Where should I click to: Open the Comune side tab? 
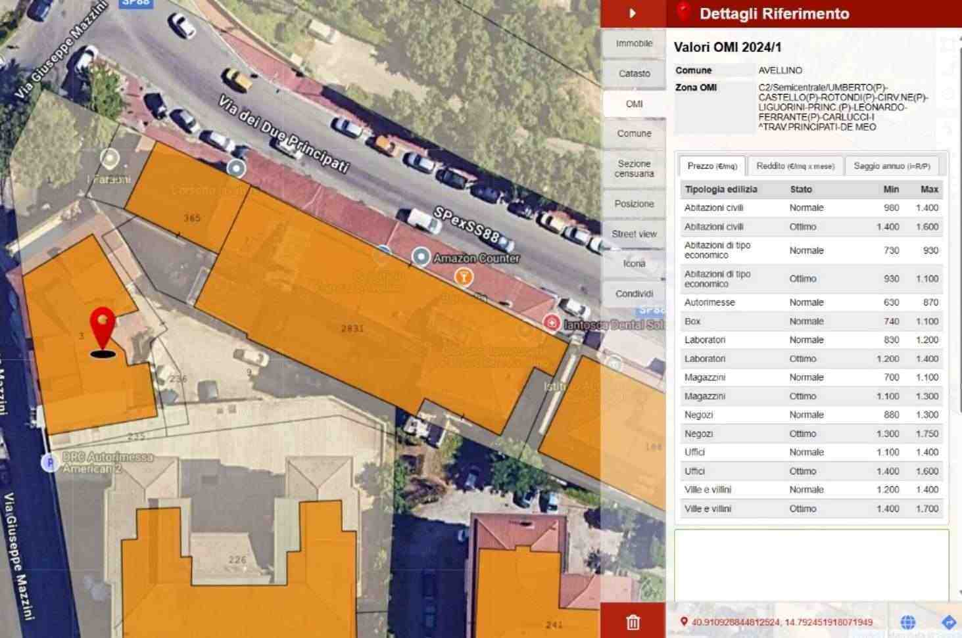click(634, 133)
